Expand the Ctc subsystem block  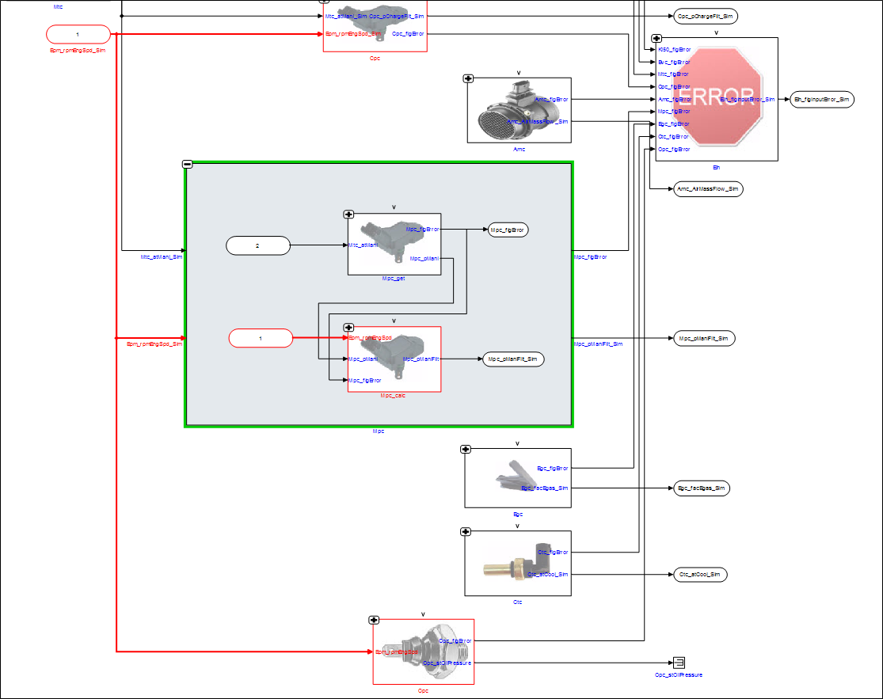click(x=466, y=532)
